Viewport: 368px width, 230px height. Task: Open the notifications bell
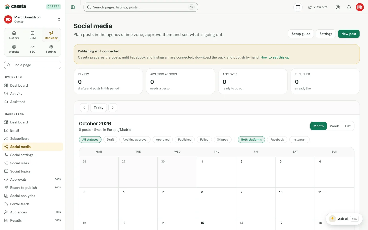click(349, 7)
